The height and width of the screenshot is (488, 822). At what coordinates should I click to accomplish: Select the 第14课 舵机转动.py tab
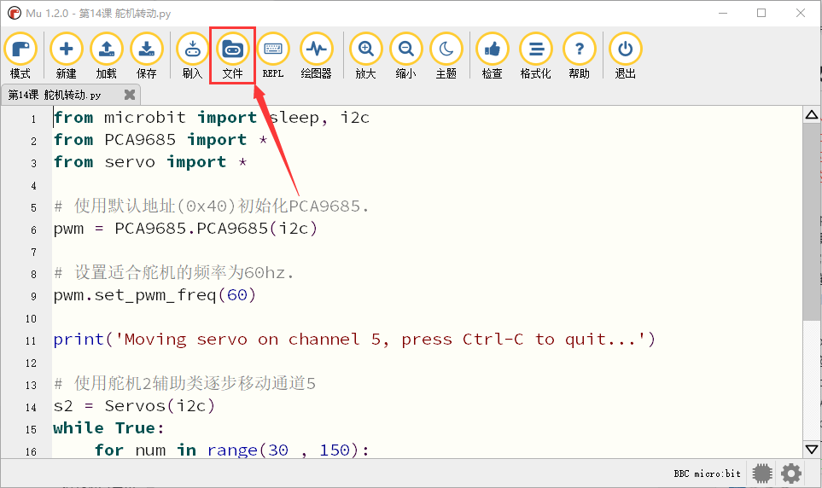pyautogui.click(x=55, y=95)
